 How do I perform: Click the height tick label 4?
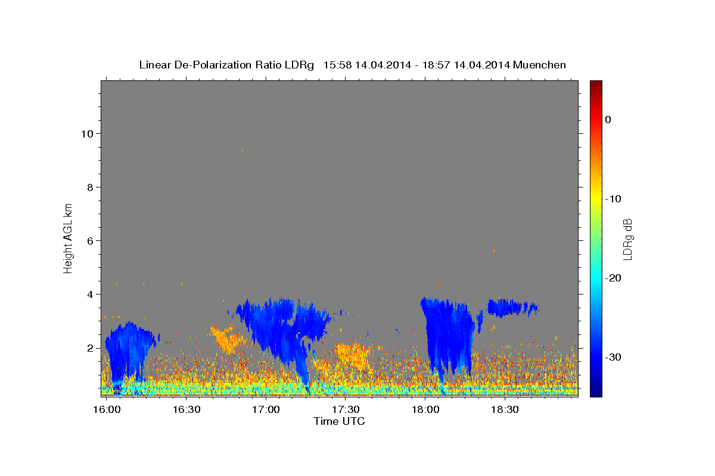pyautogui.click(x=91, y=295)
